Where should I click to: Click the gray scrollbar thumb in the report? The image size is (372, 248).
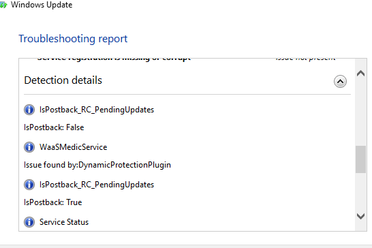pos(360,159)
